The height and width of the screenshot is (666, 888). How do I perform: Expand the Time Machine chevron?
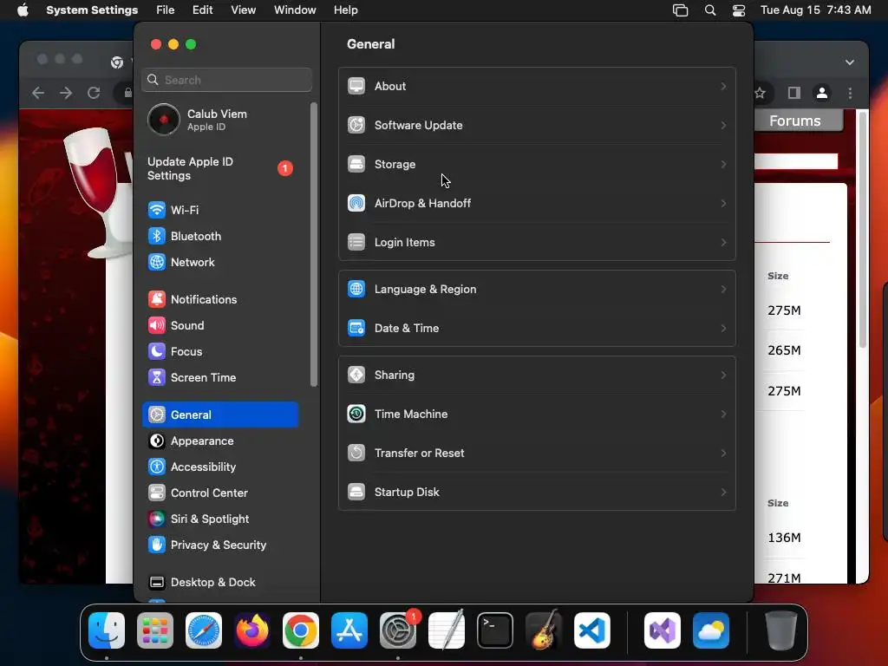[724, 414]
